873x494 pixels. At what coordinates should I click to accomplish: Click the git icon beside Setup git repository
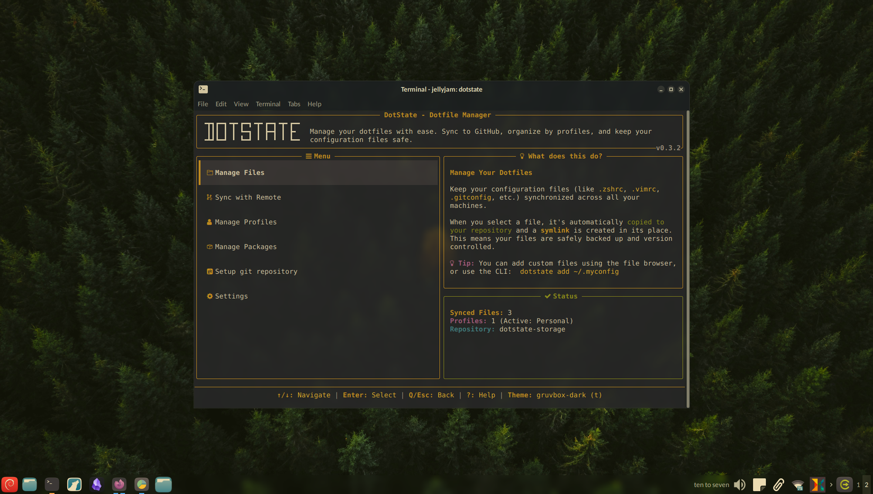click(210, 271)
